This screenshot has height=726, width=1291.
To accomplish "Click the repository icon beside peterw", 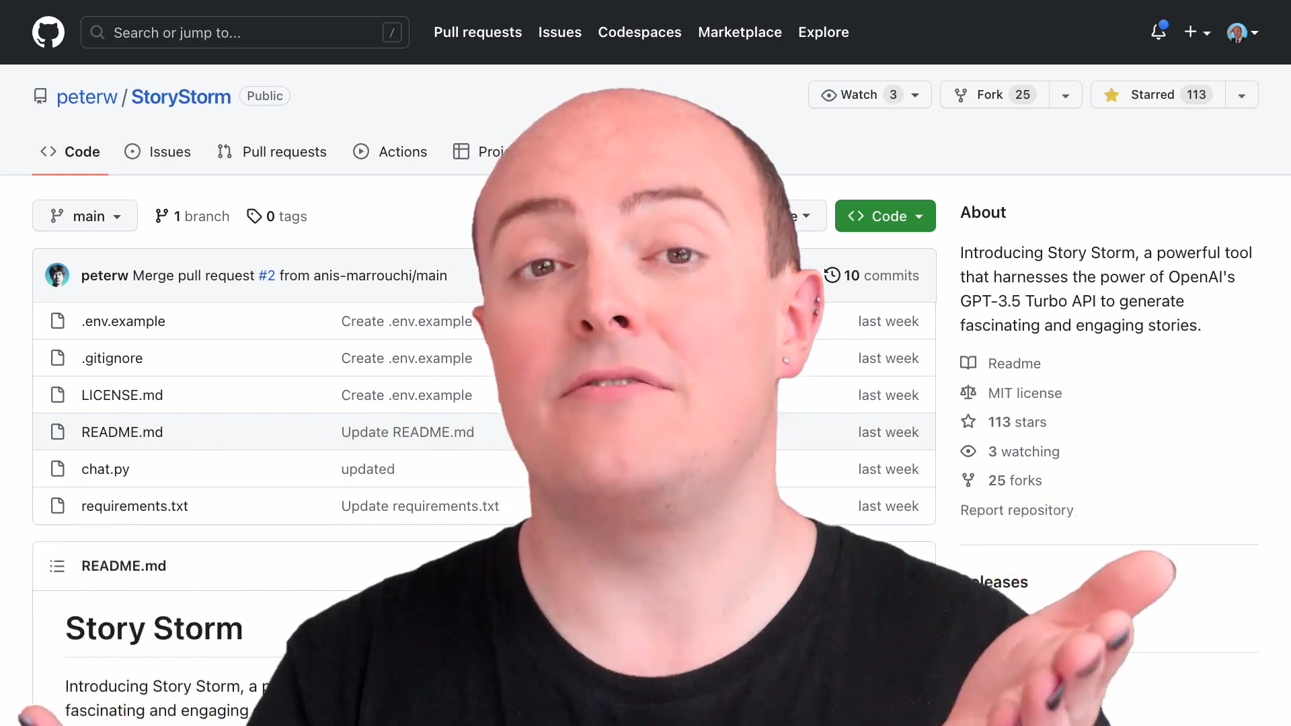I will 40,97.
